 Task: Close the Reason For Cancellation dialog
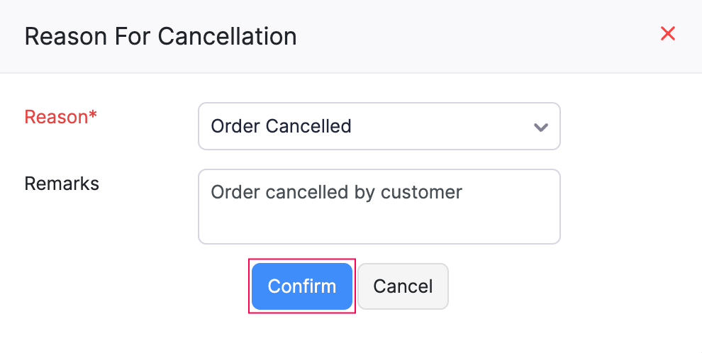click(x=667, y=34)
